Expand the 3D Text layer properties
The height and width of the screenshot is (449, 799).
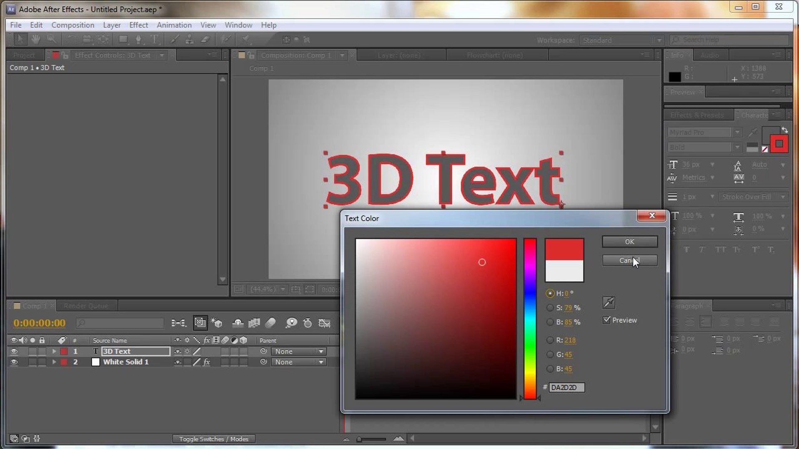tap(54, 351)
